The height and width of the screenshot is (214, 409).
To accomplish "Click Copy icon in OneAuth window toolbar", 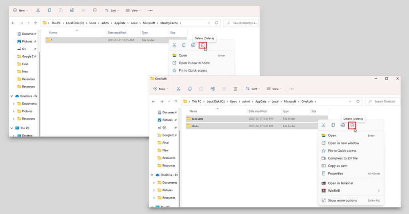I will pyautogui.click(x=190, y=89).
